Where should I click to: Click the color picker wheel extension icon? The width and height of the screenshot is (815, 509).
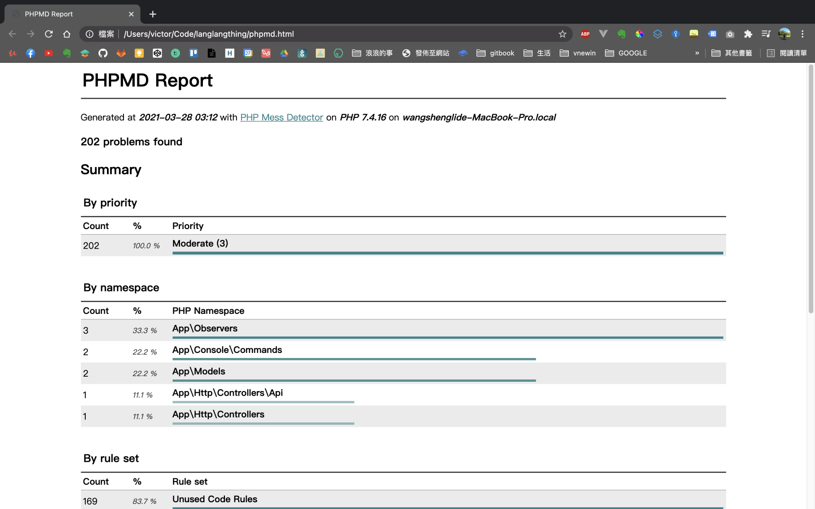click(x=639, y=34)
